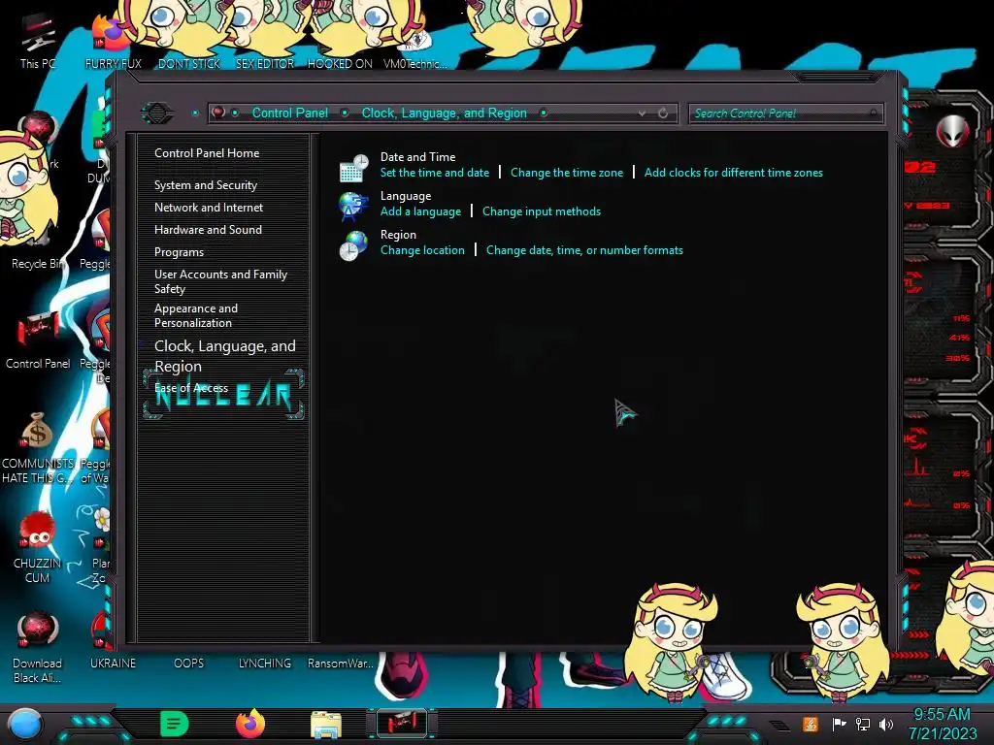Click the back navigation orb in Control Panel
994x745 pixels.
coord(156,113)
